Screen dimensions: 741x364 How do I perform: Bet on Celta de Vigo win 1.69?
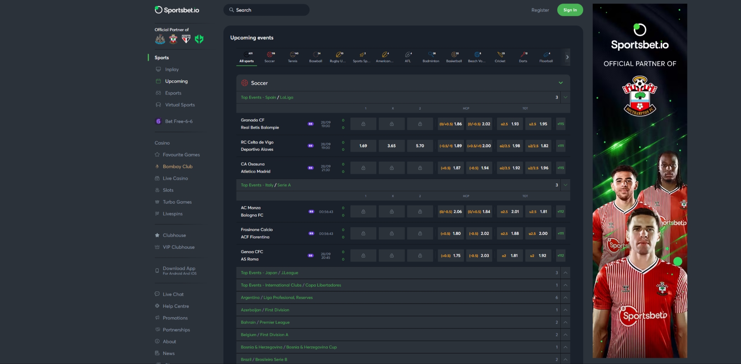[x=363, y=146]
